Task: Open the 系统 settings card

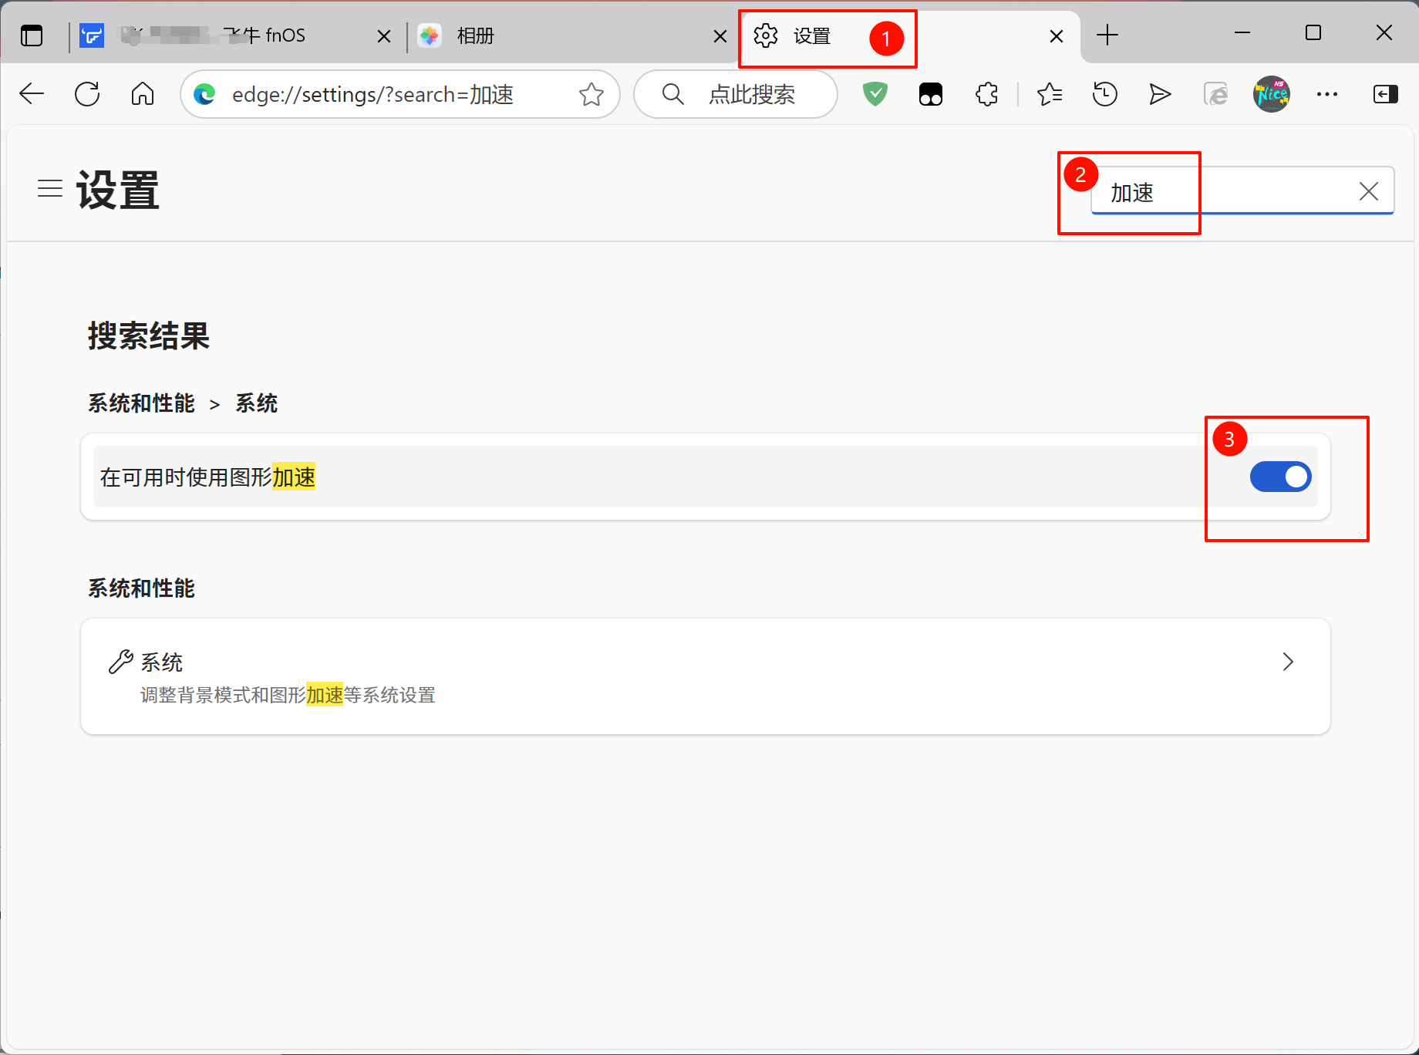Action: pos(706,676)
